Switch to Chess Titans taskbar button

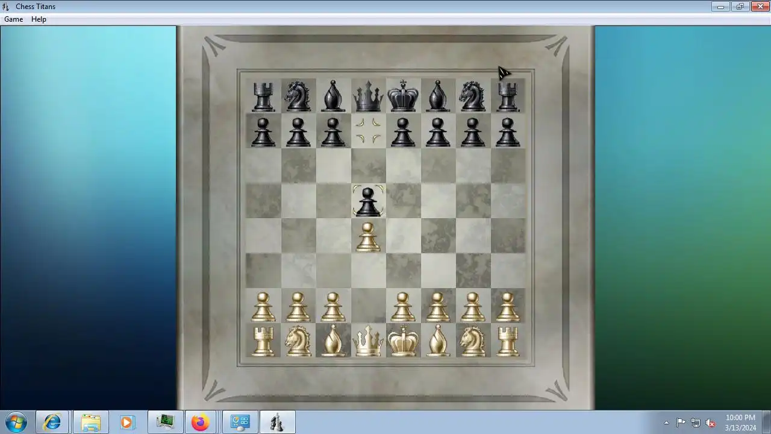point(277,423)
